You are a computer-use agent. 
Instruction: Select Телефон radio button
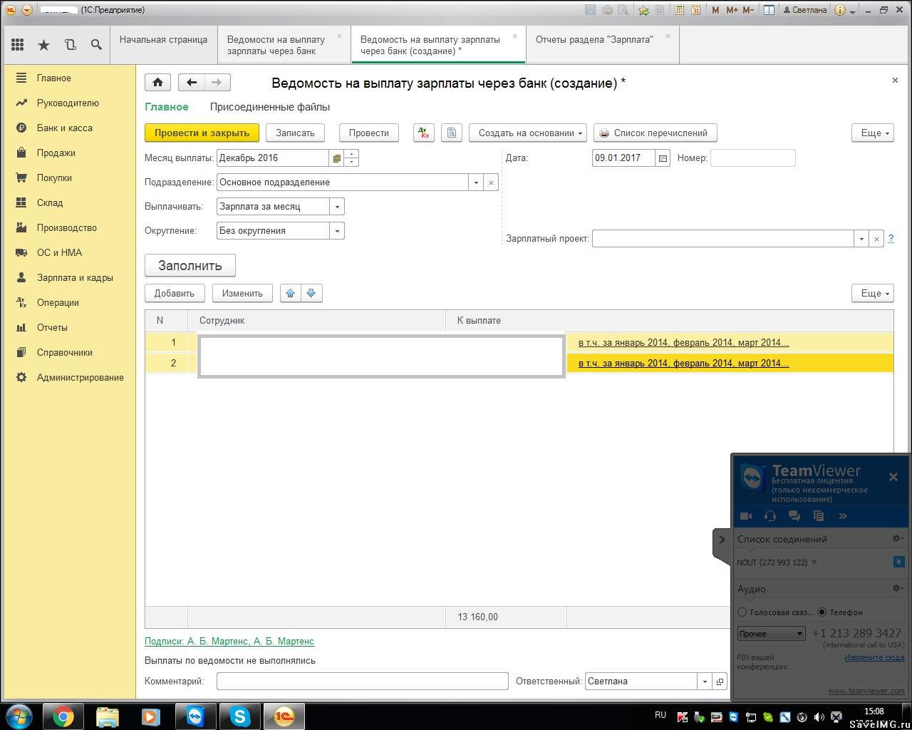coord(822,612)
